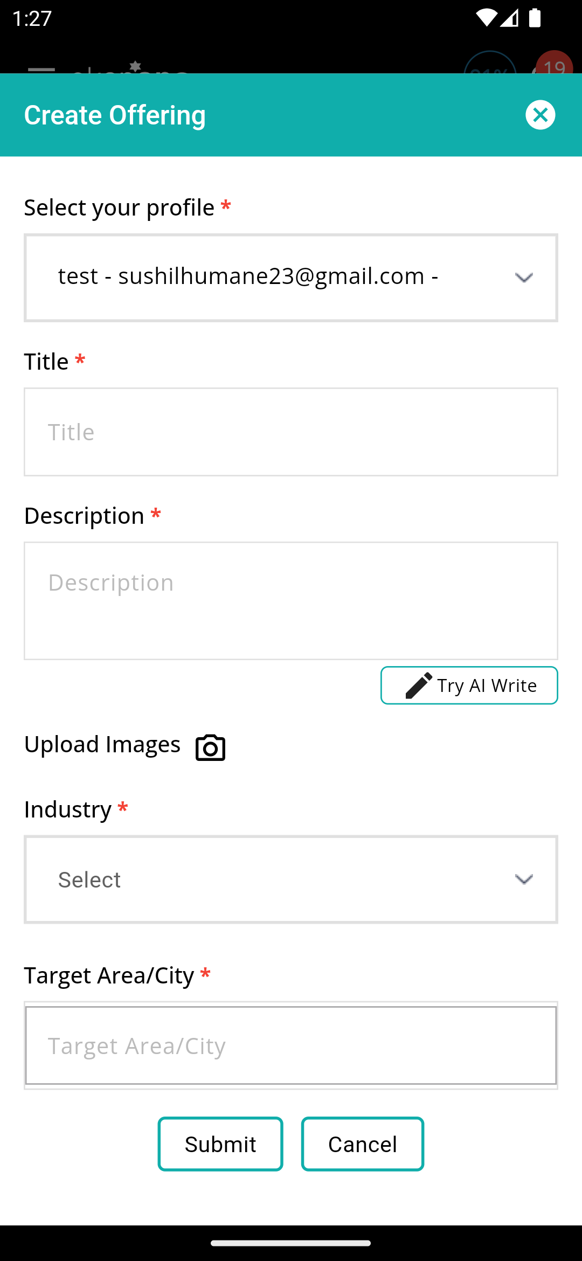Screen dimensions: 582x1261
Task: Tap the red notification badge showing 19
Action: (554, 63)
